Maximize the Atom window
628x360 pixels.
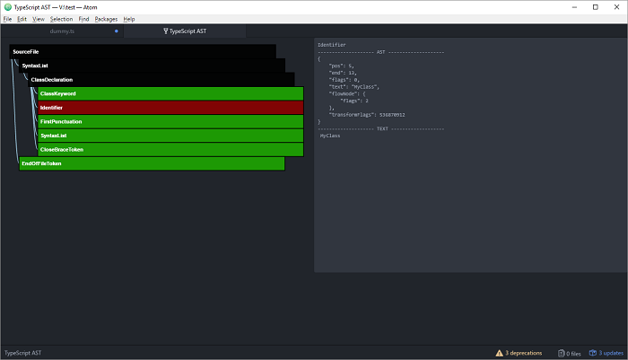[x=596, y=7]
